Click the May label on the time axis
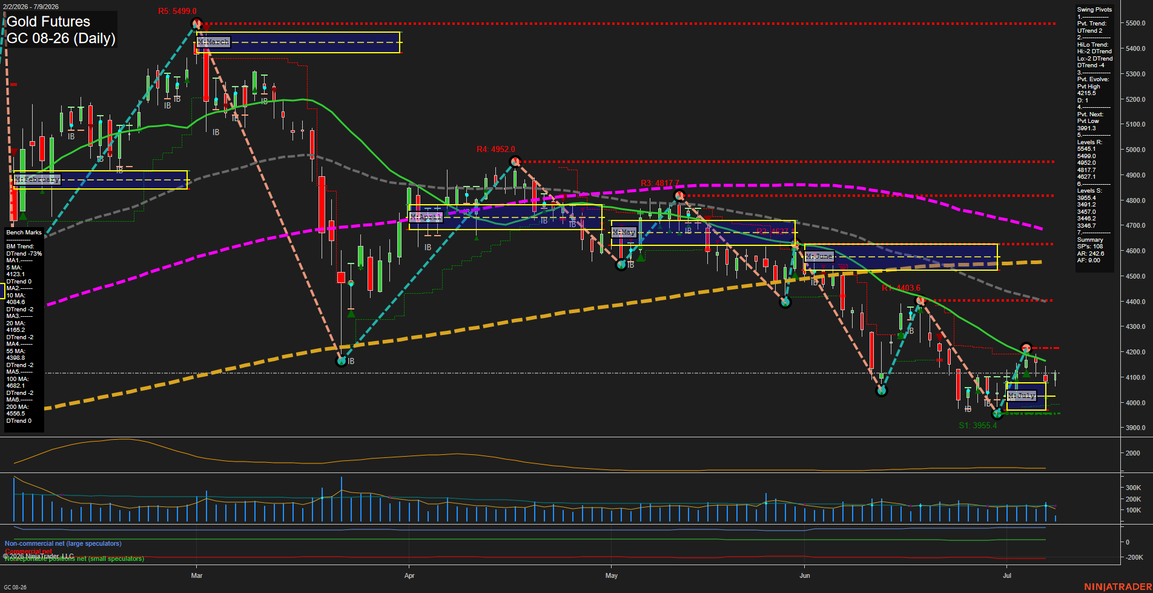Viewport: 1153px width, 593px height. [612, 575]
